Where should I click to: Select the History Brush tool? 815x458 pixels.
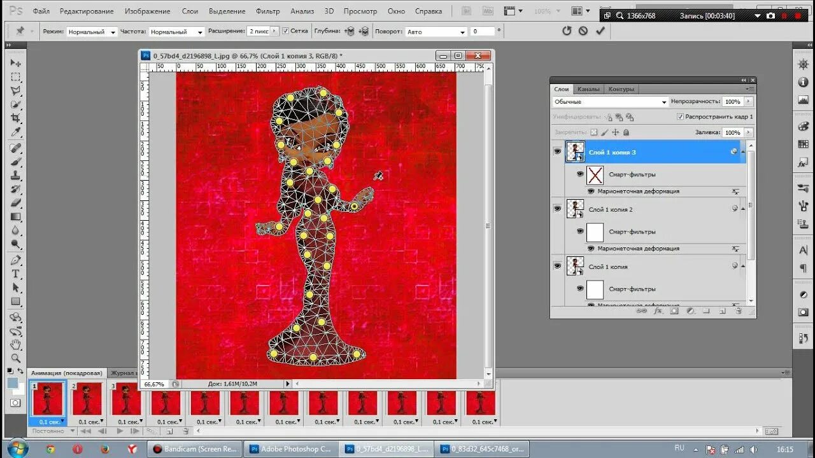(16, 190)
